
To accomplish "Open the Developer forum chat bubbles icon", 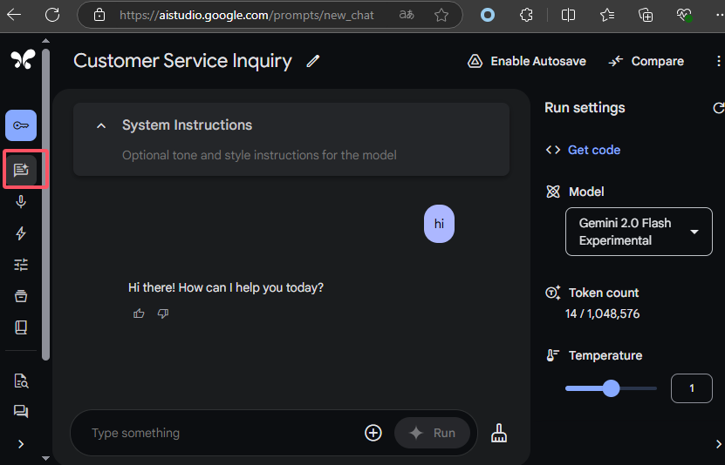I will [x=21, y=411].
